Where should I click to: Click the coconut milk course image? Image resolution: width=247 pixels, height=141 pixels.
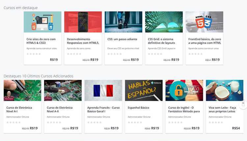225,90
